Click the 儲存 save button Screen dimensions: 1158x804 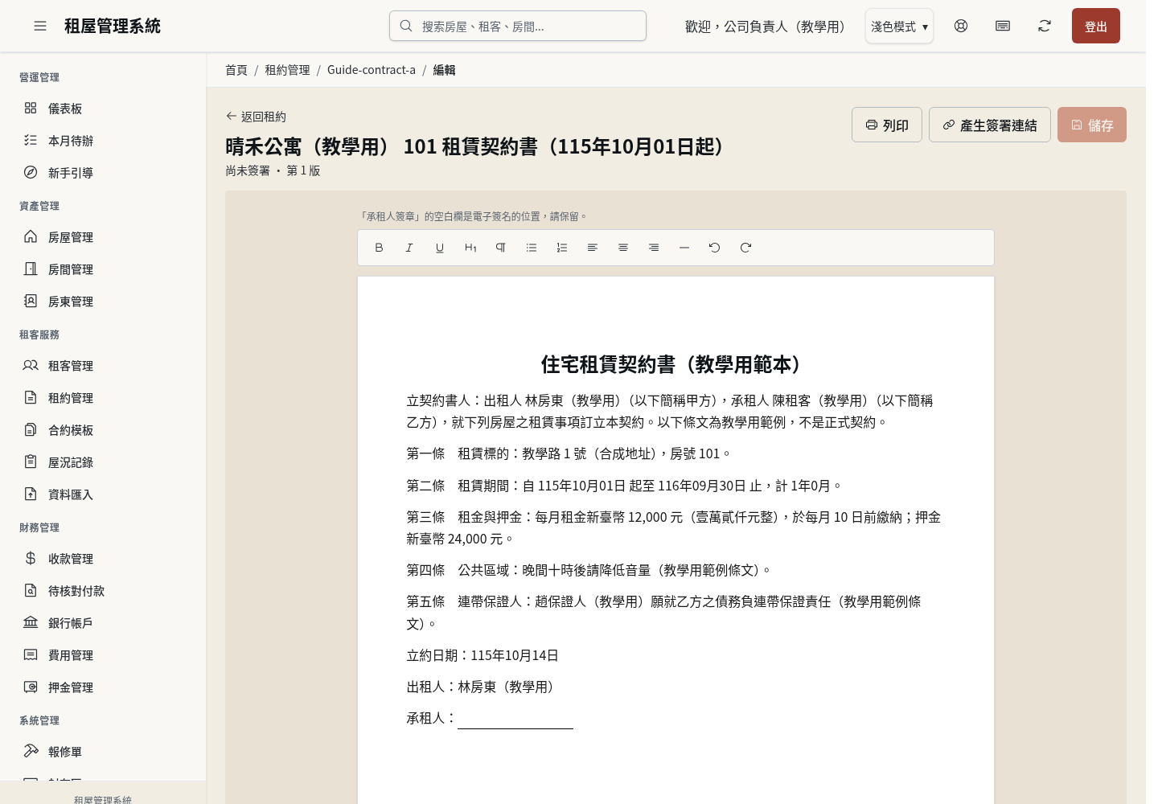1092,125
